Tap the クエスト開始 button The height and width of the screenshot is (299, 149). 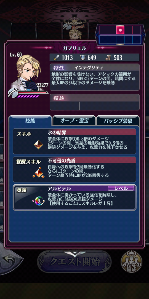(74, 262)
